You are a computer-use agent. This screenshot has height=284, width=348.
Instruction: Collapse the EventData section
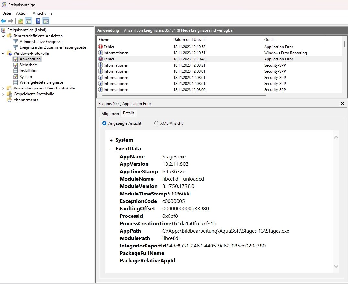click(x=111, y=149)
